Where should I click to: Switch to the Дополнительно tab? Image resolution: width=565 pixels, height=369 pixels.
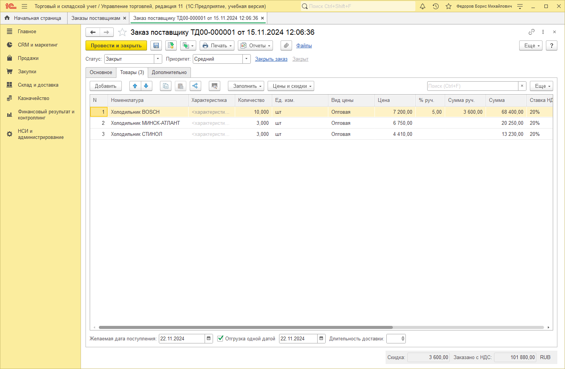pos(169,73)
